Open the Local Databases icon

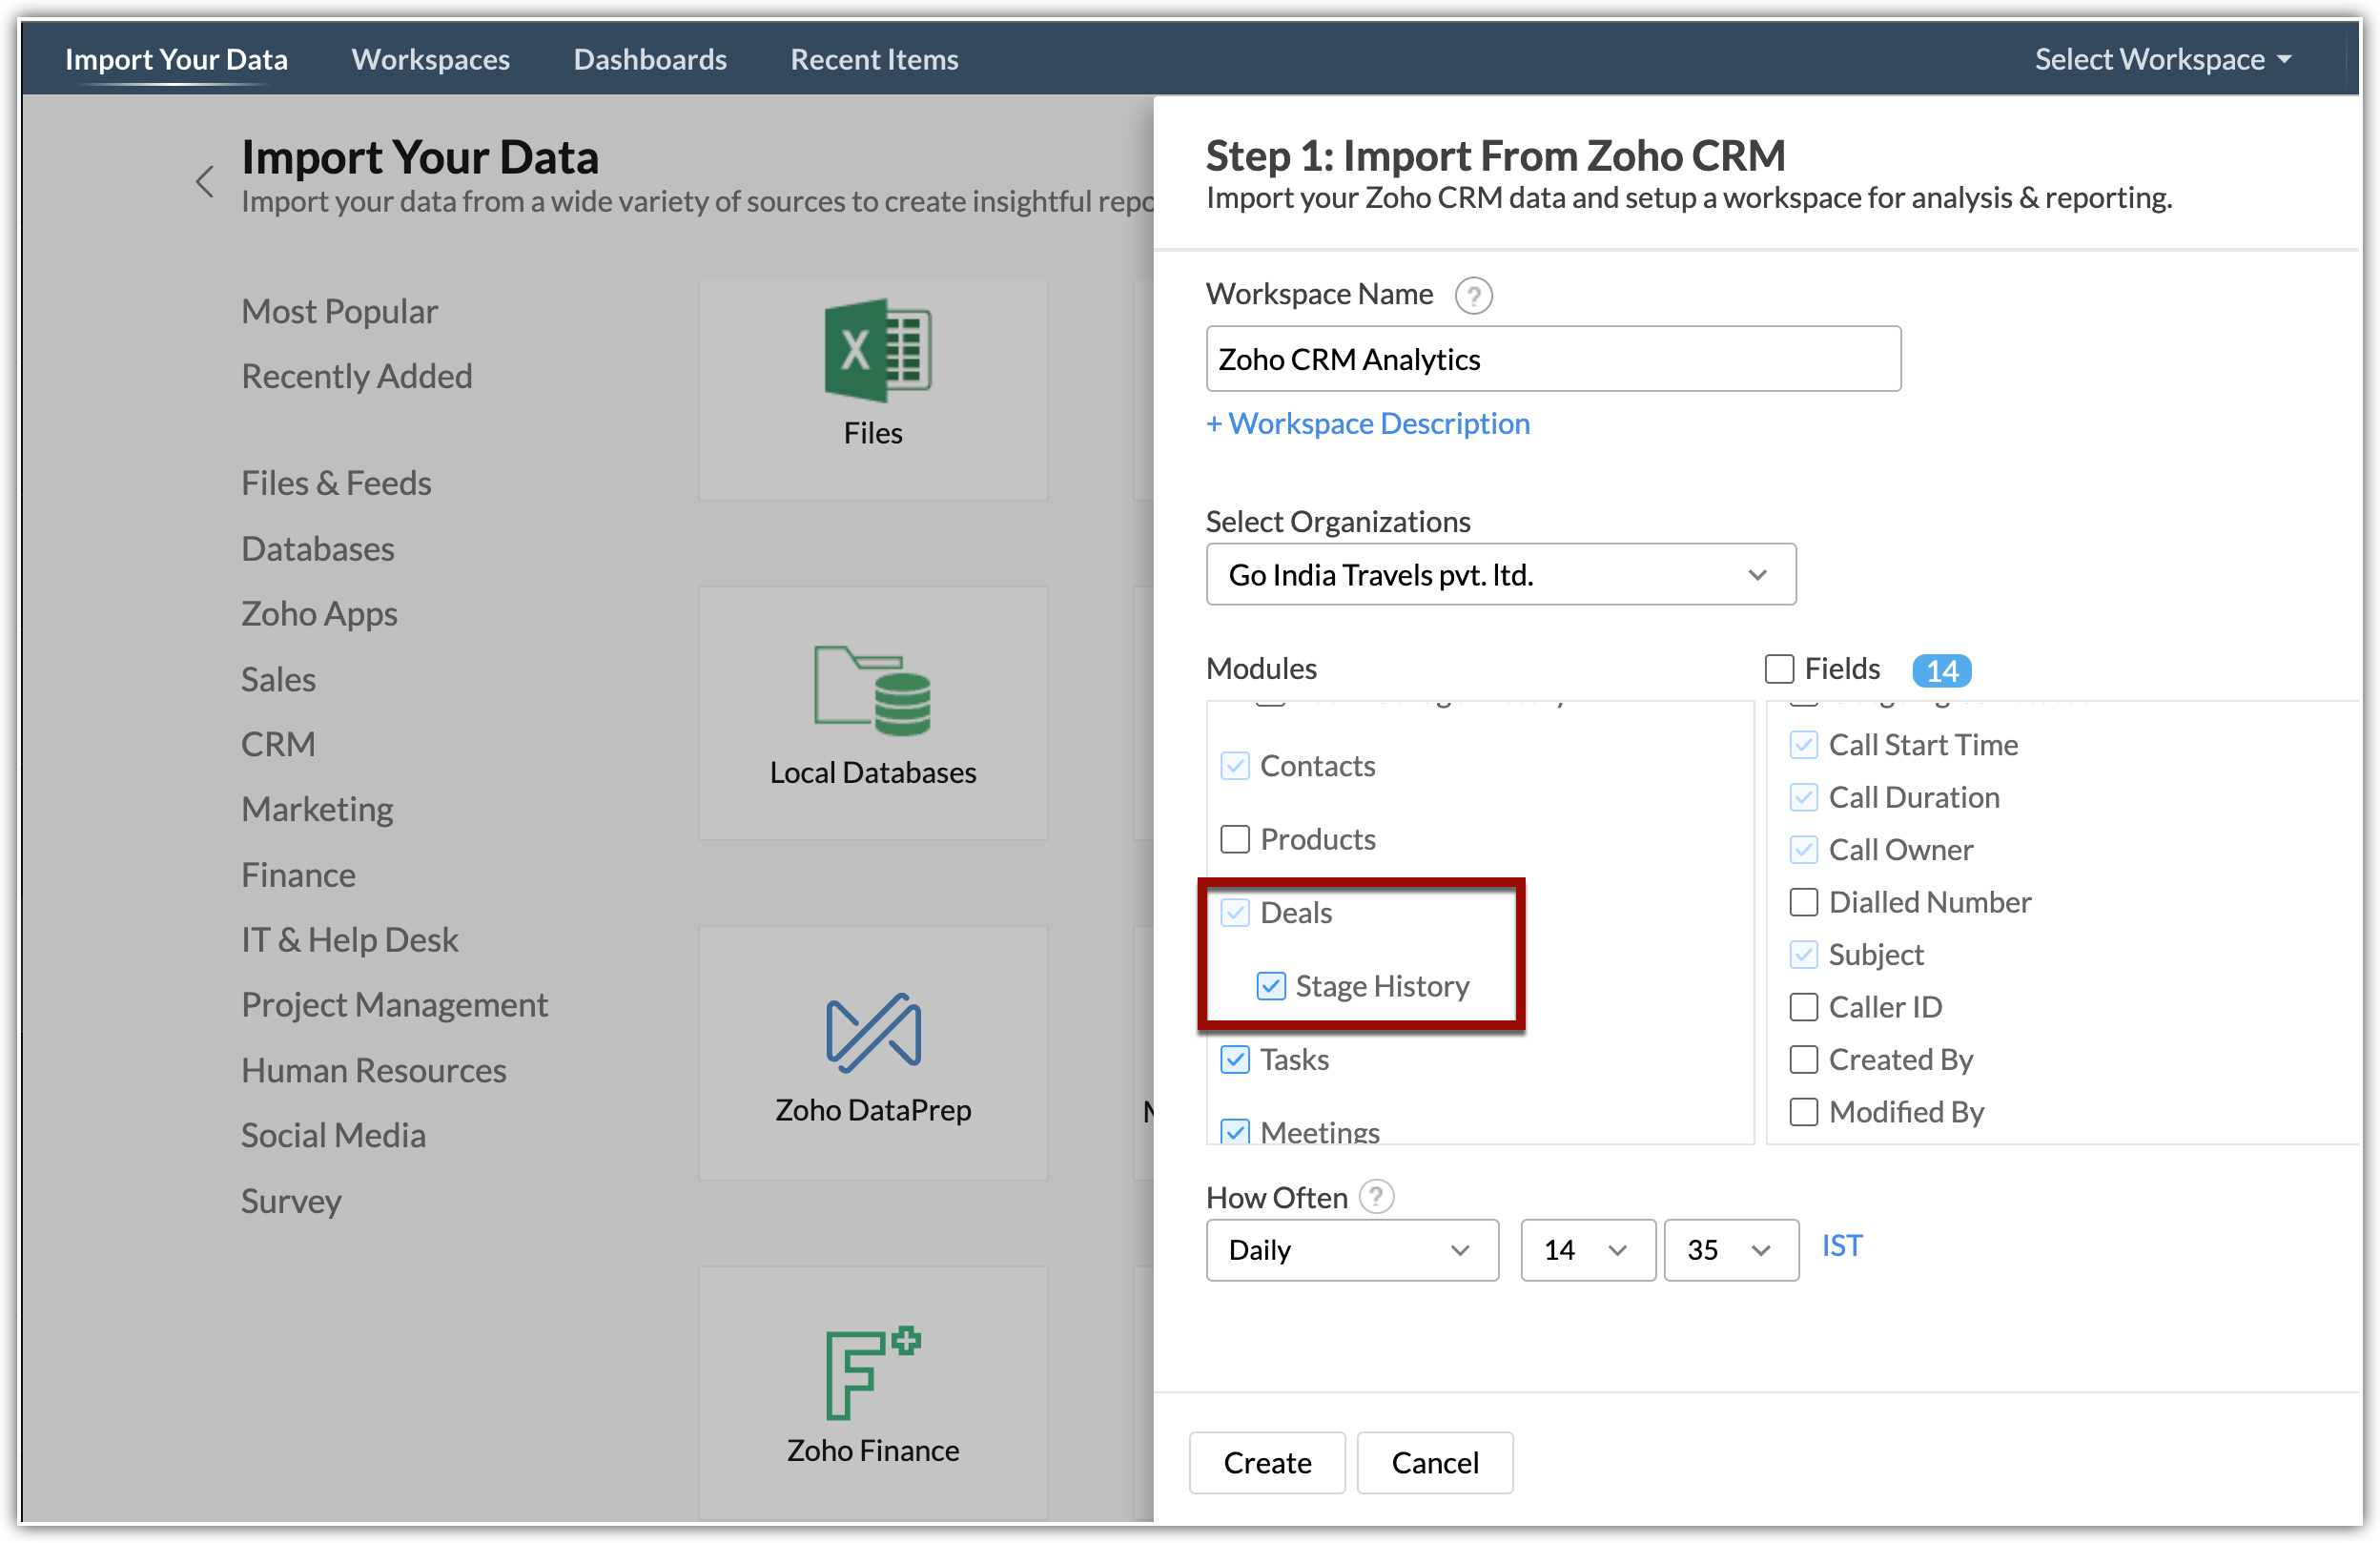tap(872, 690)
